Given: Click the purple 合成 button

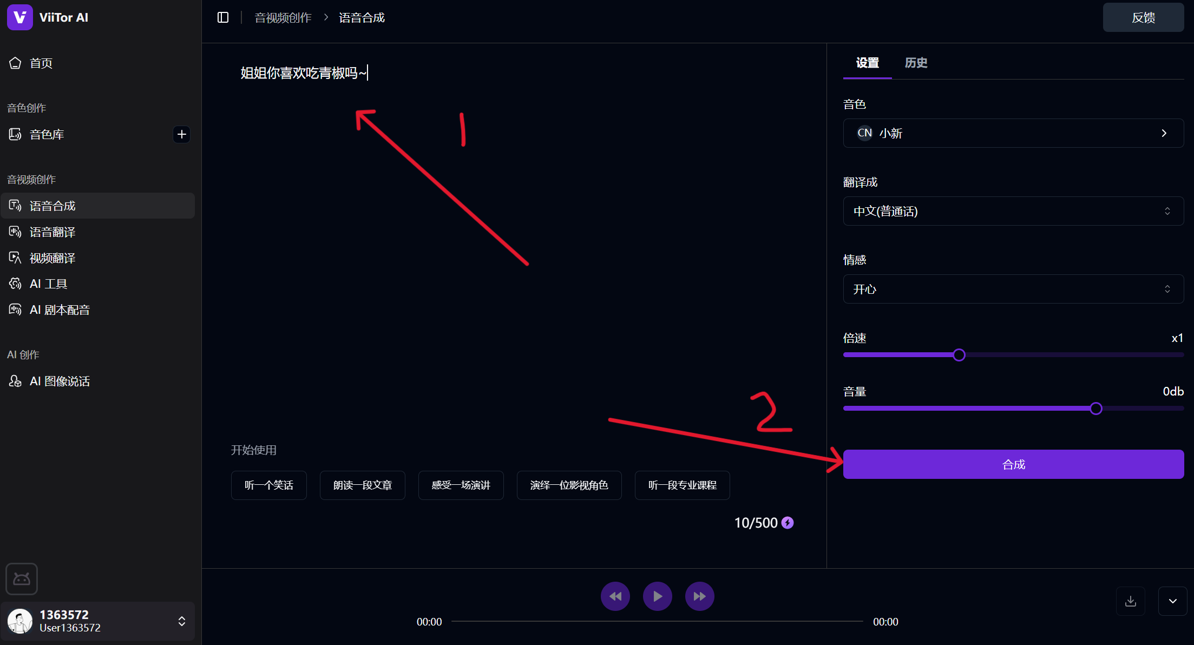Looking at the screenshot, I should pos(1013,464).
